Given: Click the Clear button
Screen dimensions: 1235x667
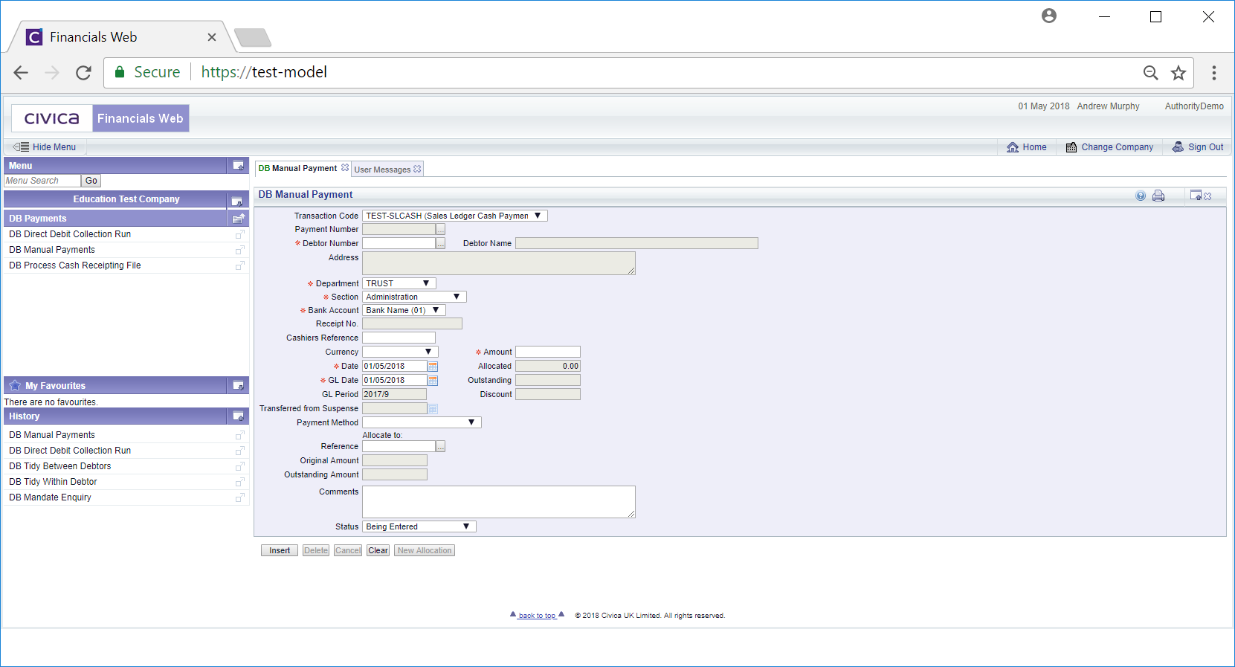Looking at the screenshot, I should (x=378, y=550).
